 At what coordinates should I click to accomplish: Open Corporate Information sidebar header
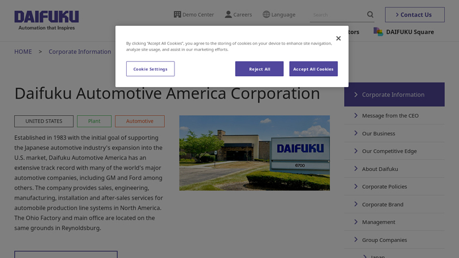[394, 95]
